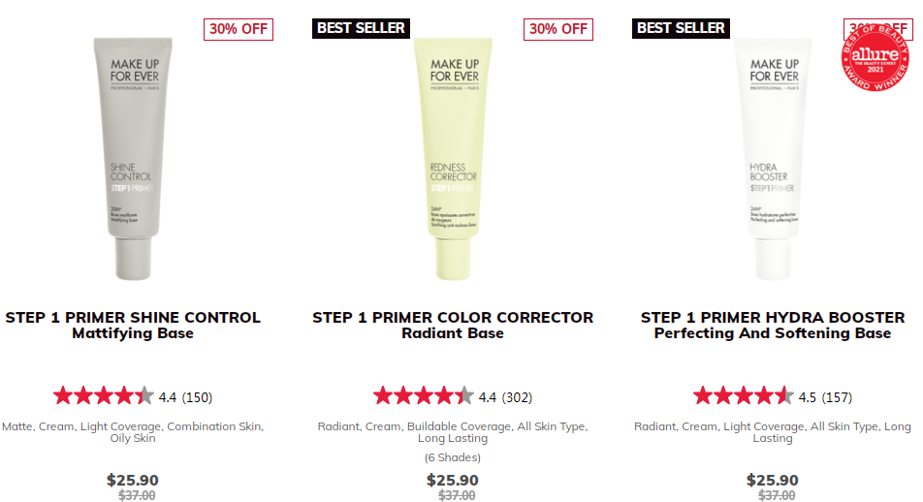View the 157 reviews for Hydra Booster

point(837,397)
